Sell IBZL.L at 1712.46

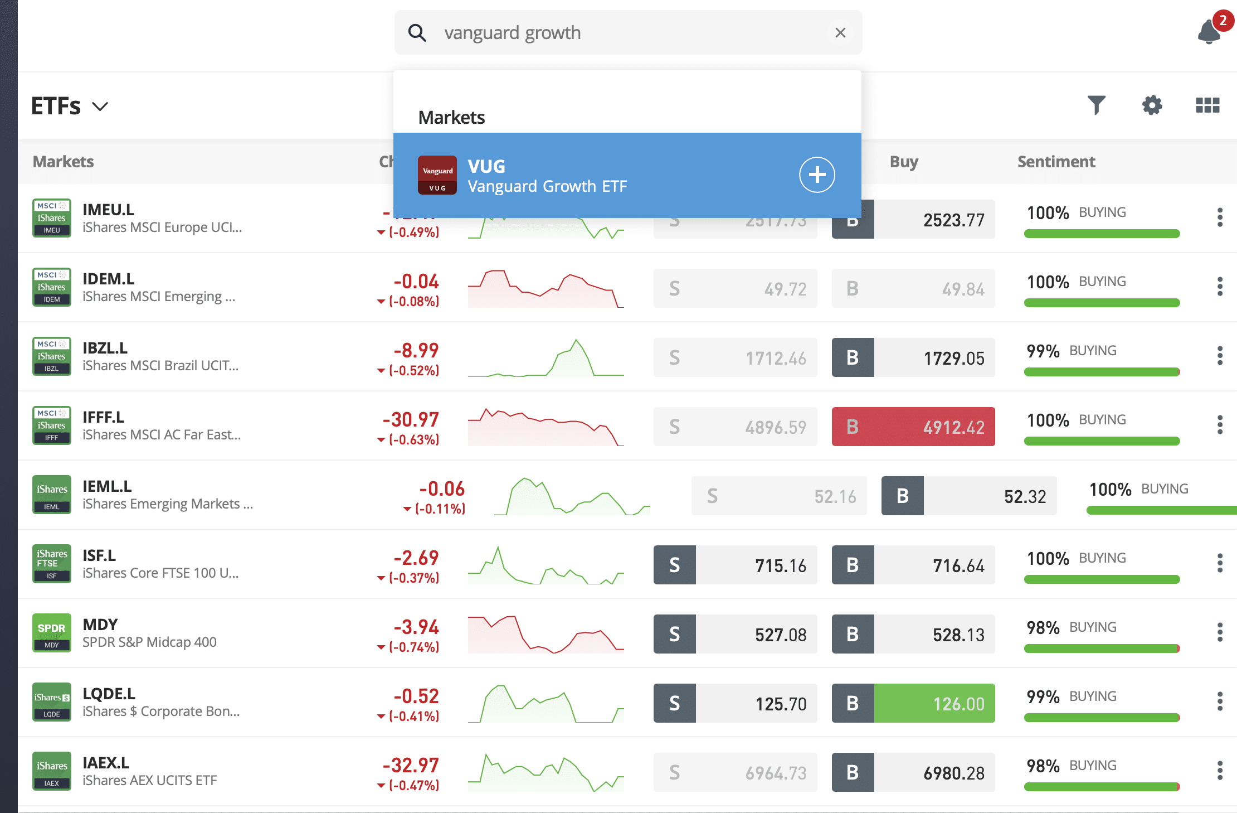click(x=736, y=357)
